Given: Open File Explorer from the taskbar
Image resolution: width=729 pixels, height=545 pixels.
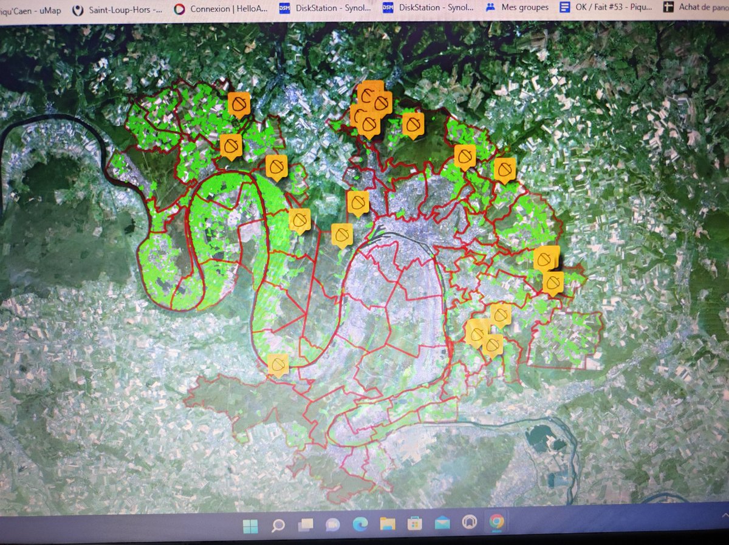Looking at the screenshot, I should point(388,524).
